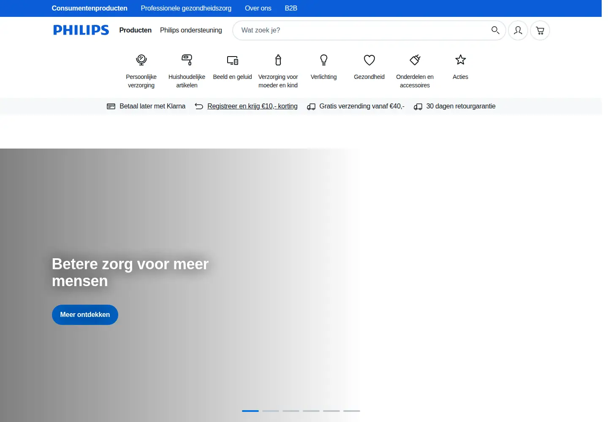Click the Gezondheid label
Viewport: 608px width, 422px height.
point(369,77)
